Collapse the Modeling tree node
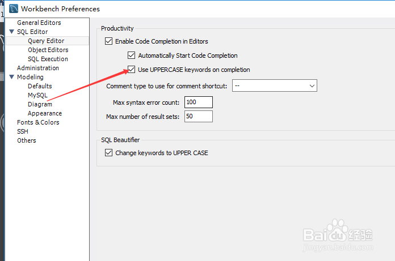Screen dimensions: 395x261 click(11, 77)
